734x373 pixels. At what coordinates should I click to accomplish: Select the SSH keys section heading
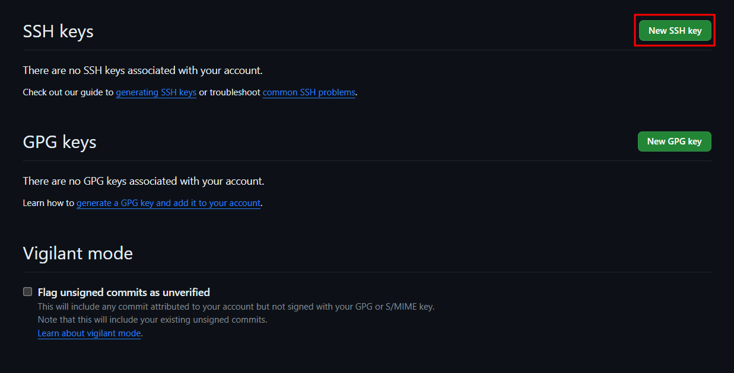58,31
